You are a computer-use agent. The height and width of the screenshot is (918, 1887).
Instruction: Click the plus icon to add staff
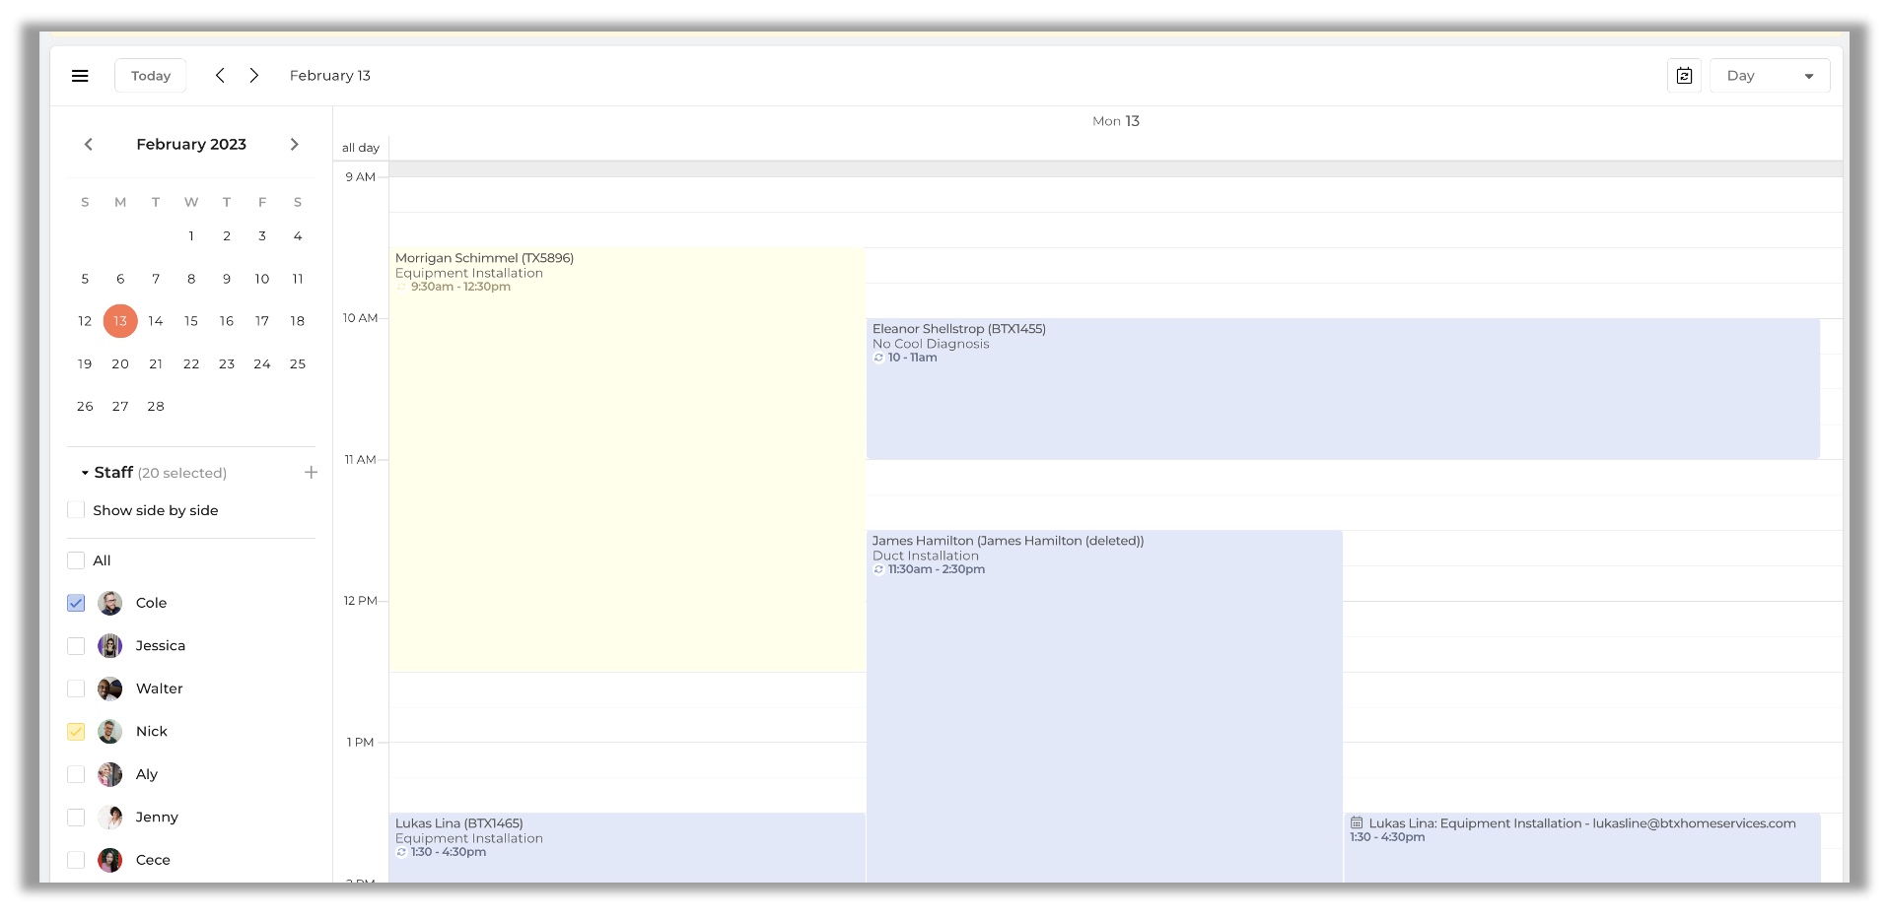pyautogui.click(x=311, y=473)
